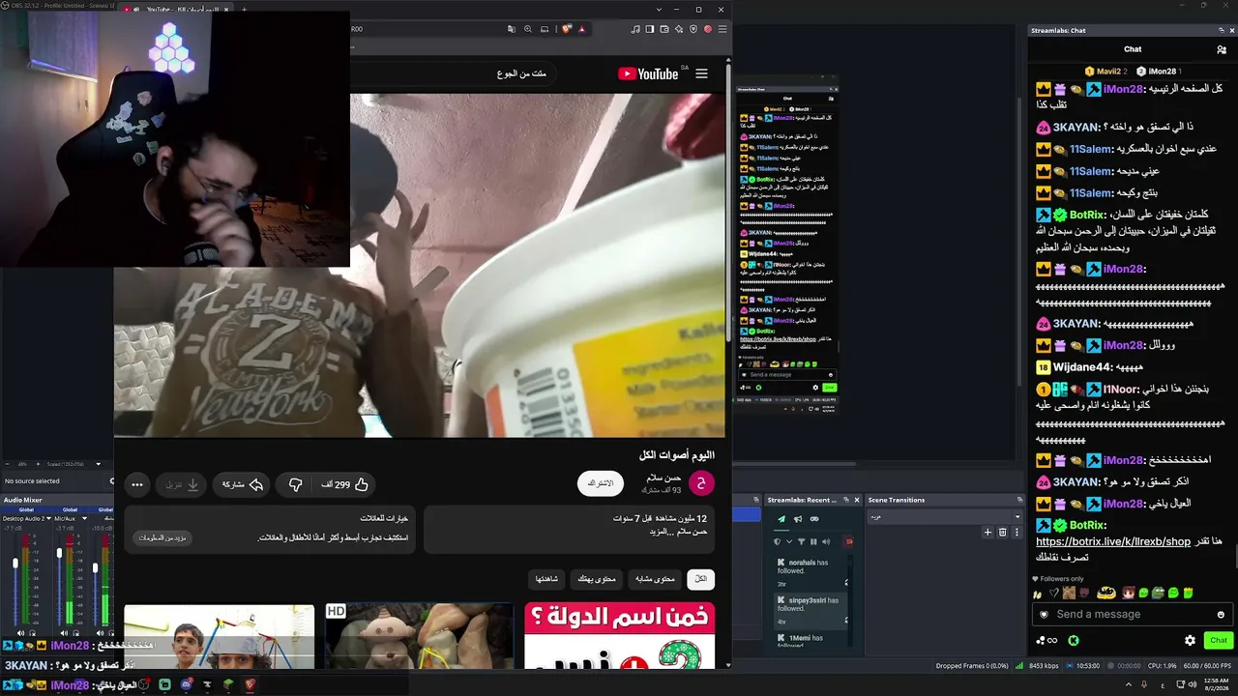Open Brave Rewards triangle icon
The height and width of the screenshot is (696, 1238).
pyautogui.click(x=581, y=29)
